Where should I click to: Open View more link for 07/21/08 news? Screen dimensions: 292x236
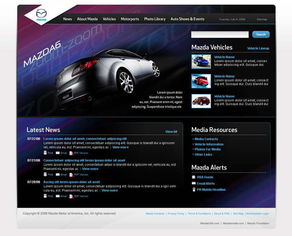pyautogui.click(x=90, y=169)
